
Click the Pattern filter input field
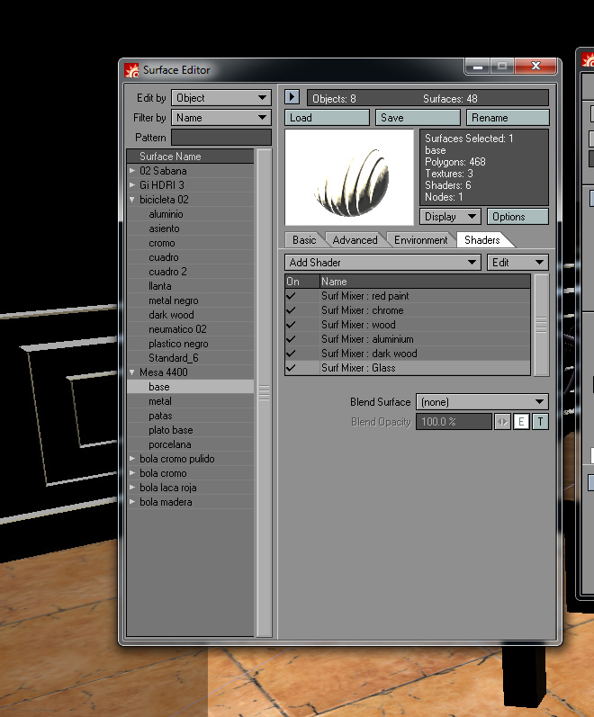click(220, 138)
